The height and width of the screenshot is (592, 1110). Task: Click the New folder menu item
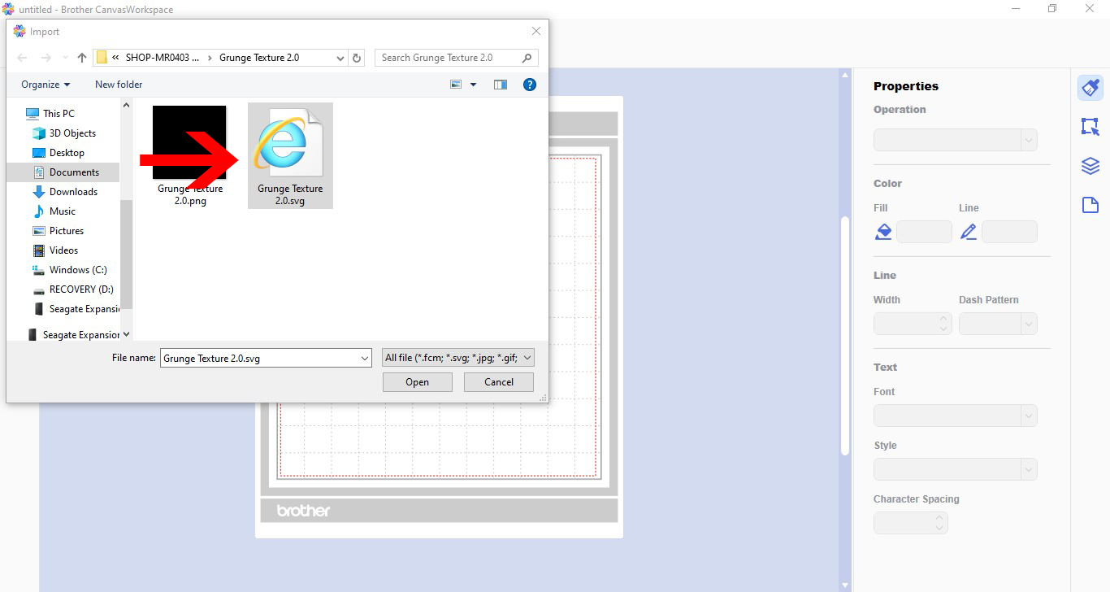pyautogui.click(x=118, y=84)
